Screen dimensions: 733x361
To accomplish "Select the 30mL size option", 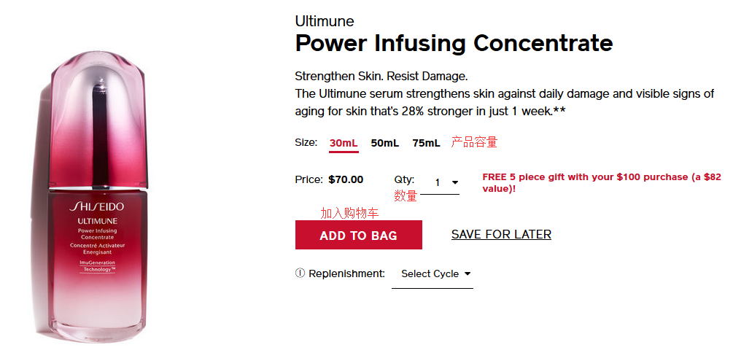I will pyautogui.click(x=343, y=143).
